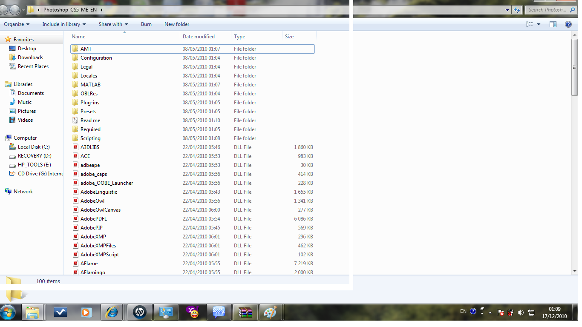
Task: Click Photoshop-CS5-ME-EN in address bar
Action: pyautogui.click(x=70, y=9)
